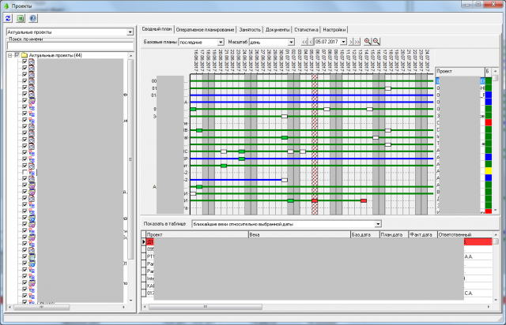This screenshot has height=325, width=506.
Task: Jump forward with the >> date button
Action: click(x=357, y=42)
